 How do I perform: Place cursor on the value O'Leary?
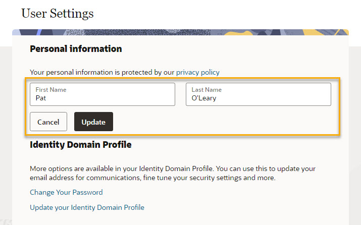(204, 98)
